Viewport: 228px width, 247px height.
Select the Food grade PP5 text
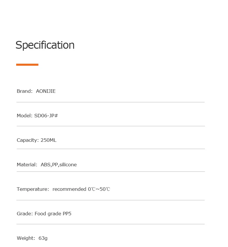pos(53,214)
